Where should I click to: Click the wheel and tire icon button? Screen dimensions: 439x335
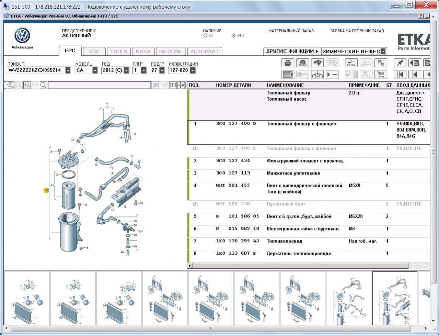point(302,63)
